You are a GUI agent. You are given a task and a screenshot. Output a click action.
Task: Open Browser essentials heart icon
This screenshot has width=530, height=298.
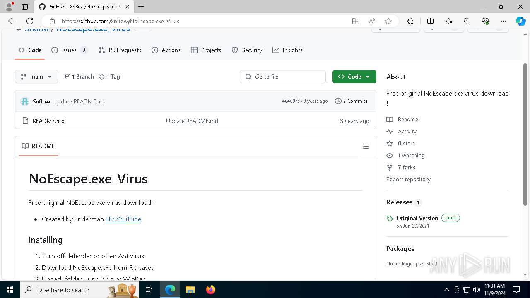click(x=485, y=21)
